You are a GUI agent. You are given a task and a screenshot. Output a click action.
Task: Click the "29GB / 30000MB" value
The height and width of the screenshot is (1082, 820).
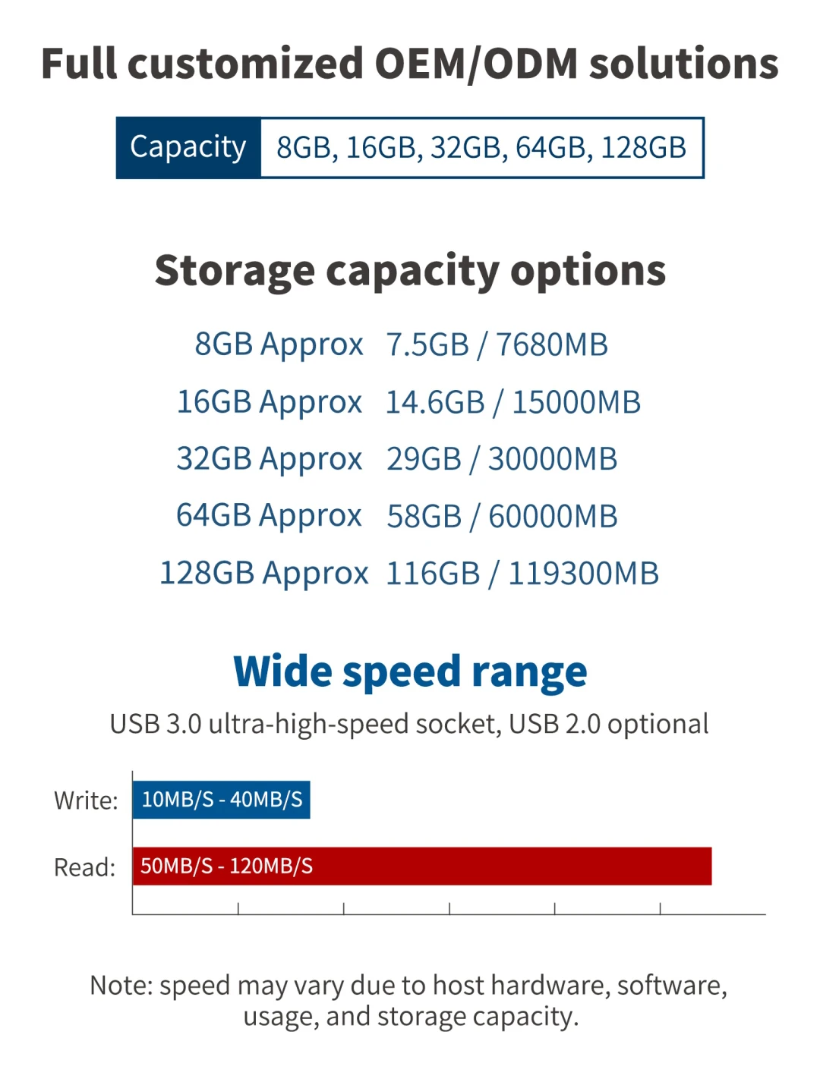pos(502,460)
